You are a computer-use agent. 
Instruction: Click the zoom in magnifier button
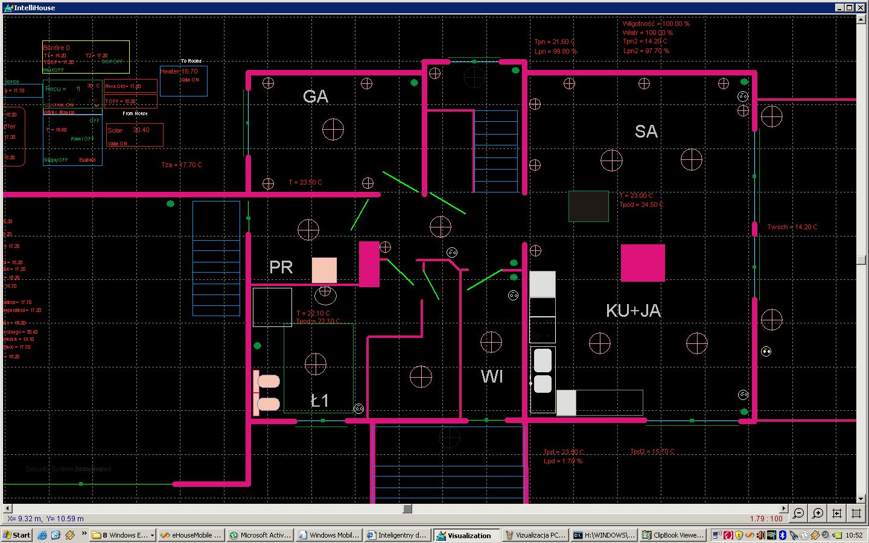pos(818,513)
